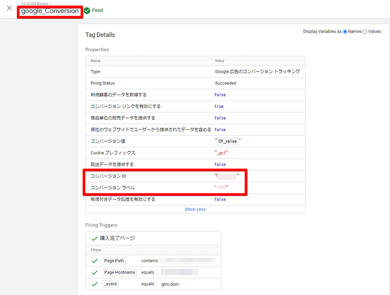Viewport: 390px width, 295px height.
Task: Open the 購入完了ページ firing trigger
Action: point(117,238)
